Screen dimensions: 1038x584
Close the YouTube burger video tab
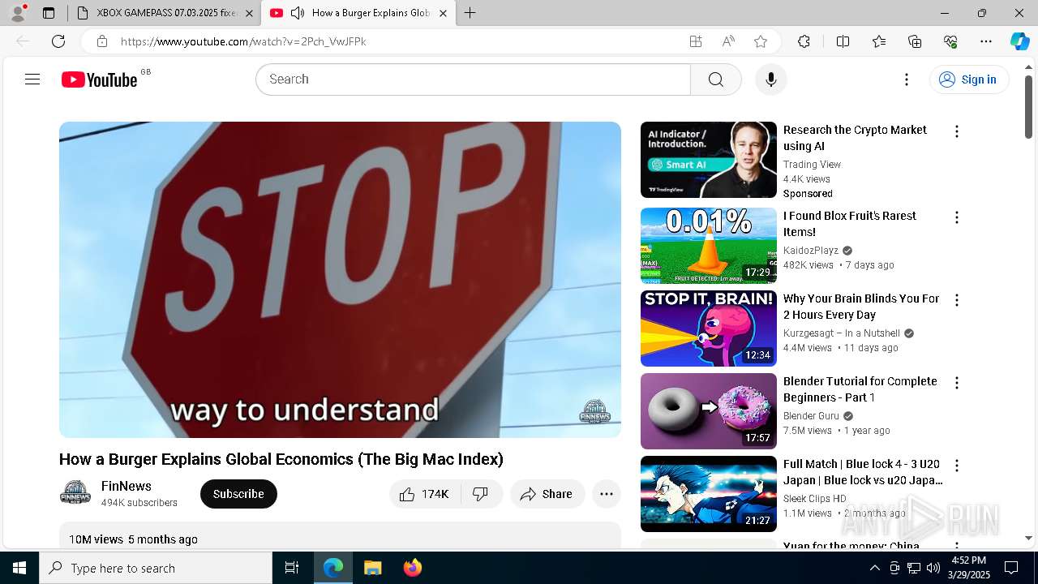(443, 13)
